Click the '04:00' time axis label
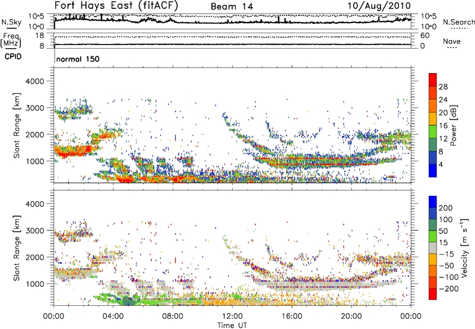The width and height of the screenshot is (475, 329). tap(113, 317)
